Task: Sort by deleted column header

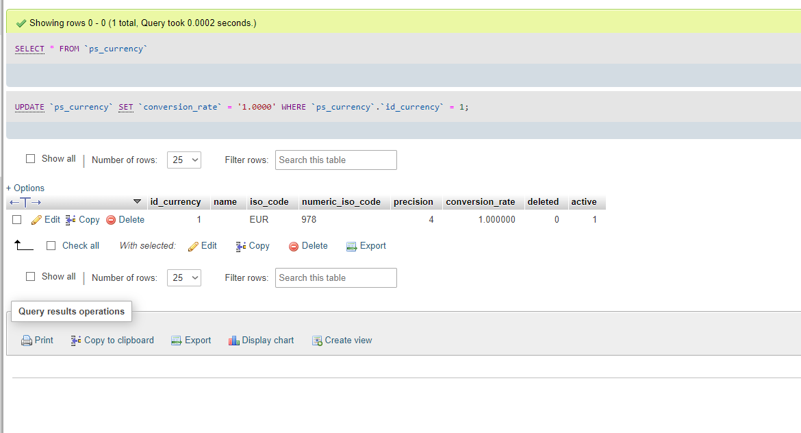Action: [543, 202]
